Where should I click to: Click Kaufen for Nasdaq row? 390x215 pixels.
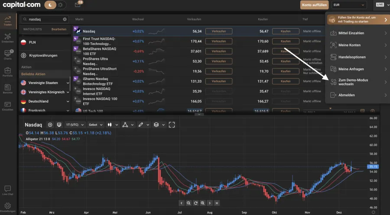point(286,31)
